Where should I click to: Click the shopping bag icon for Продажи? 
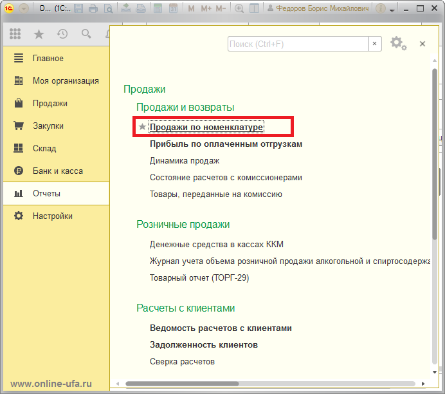pos(19,103)
